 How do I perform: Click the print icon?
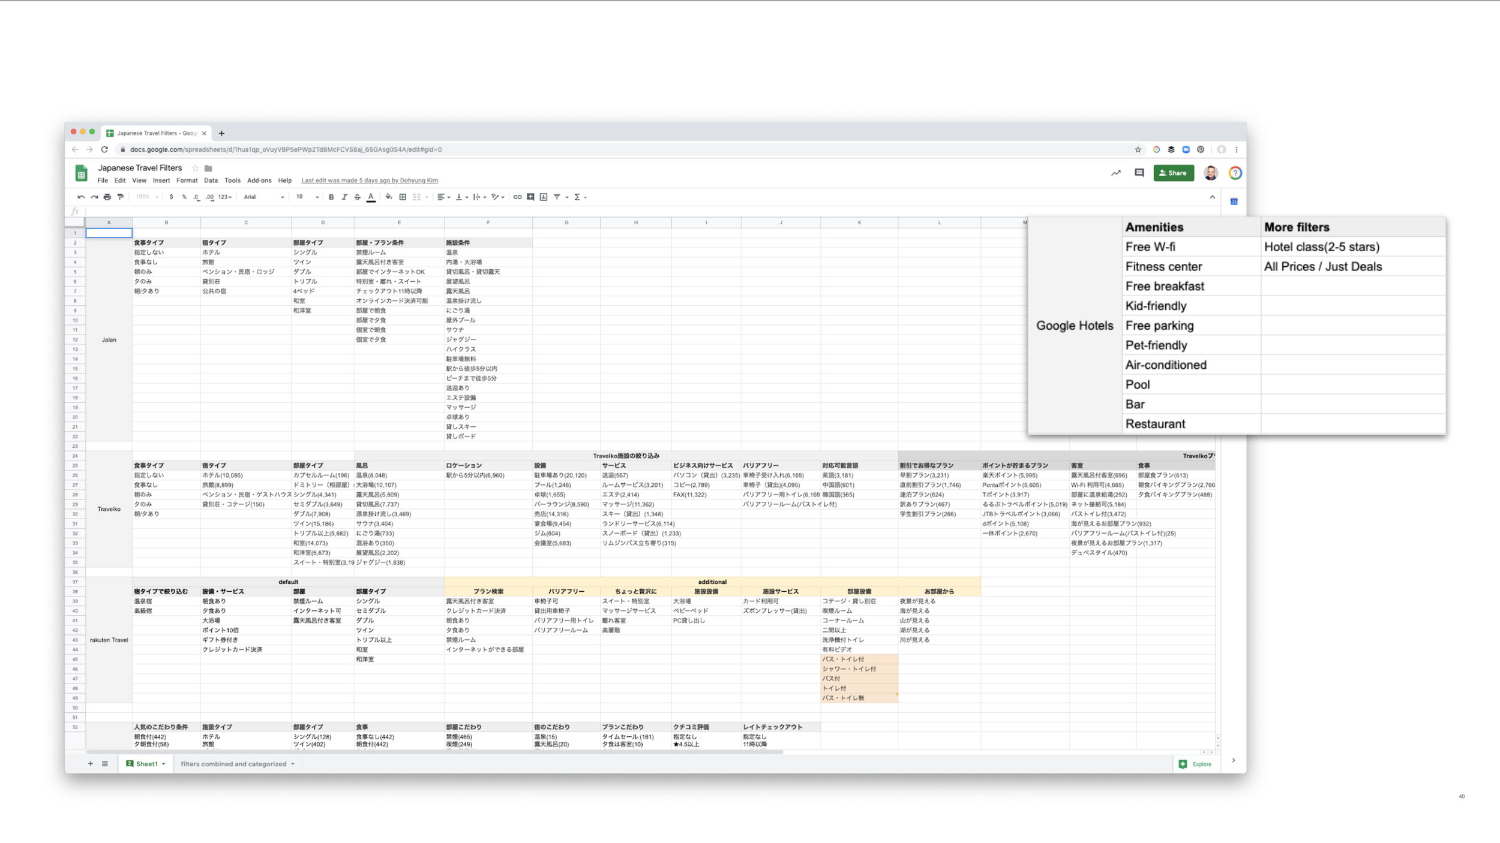(x=107, y=197)
